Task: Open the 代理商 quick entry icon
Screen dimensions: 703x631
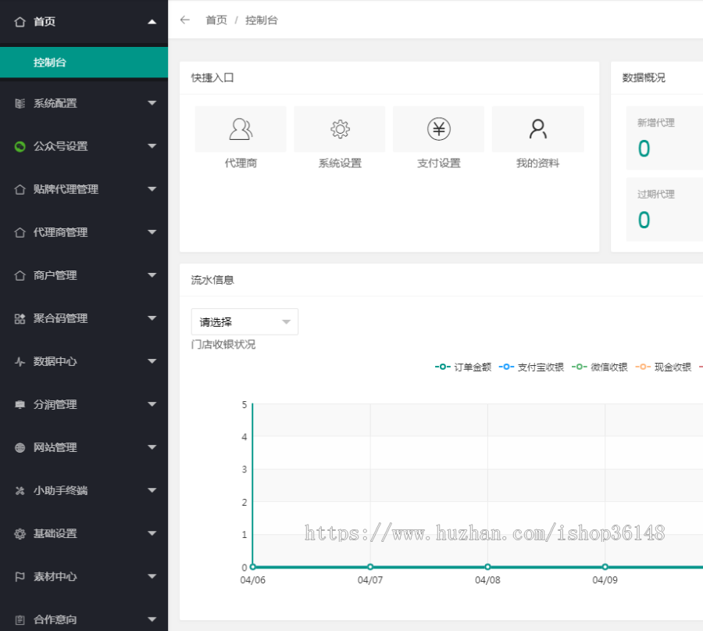Action: pyautogui.click(x=240, y=129)
